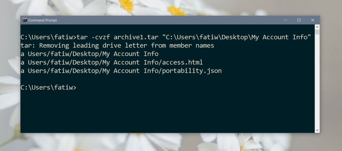The height and width of the screenshot is (151, 342).
Task: Click the Command Prompt title text
Action: (x=42, y=20)
